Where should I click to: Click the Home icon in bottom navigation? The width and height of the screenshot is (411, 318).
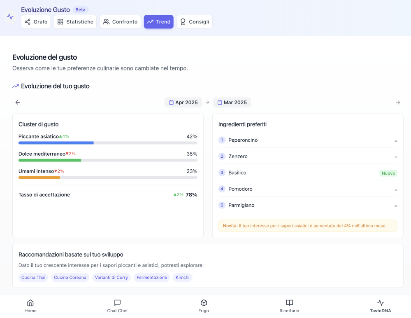(x=30, y=306)
